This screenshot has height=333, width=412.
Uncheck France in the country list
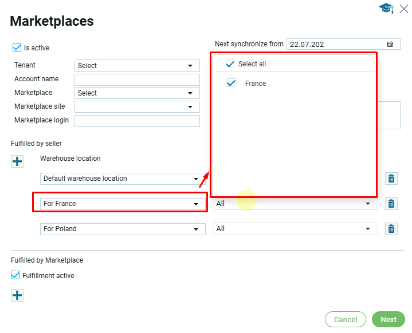point(231,83)
